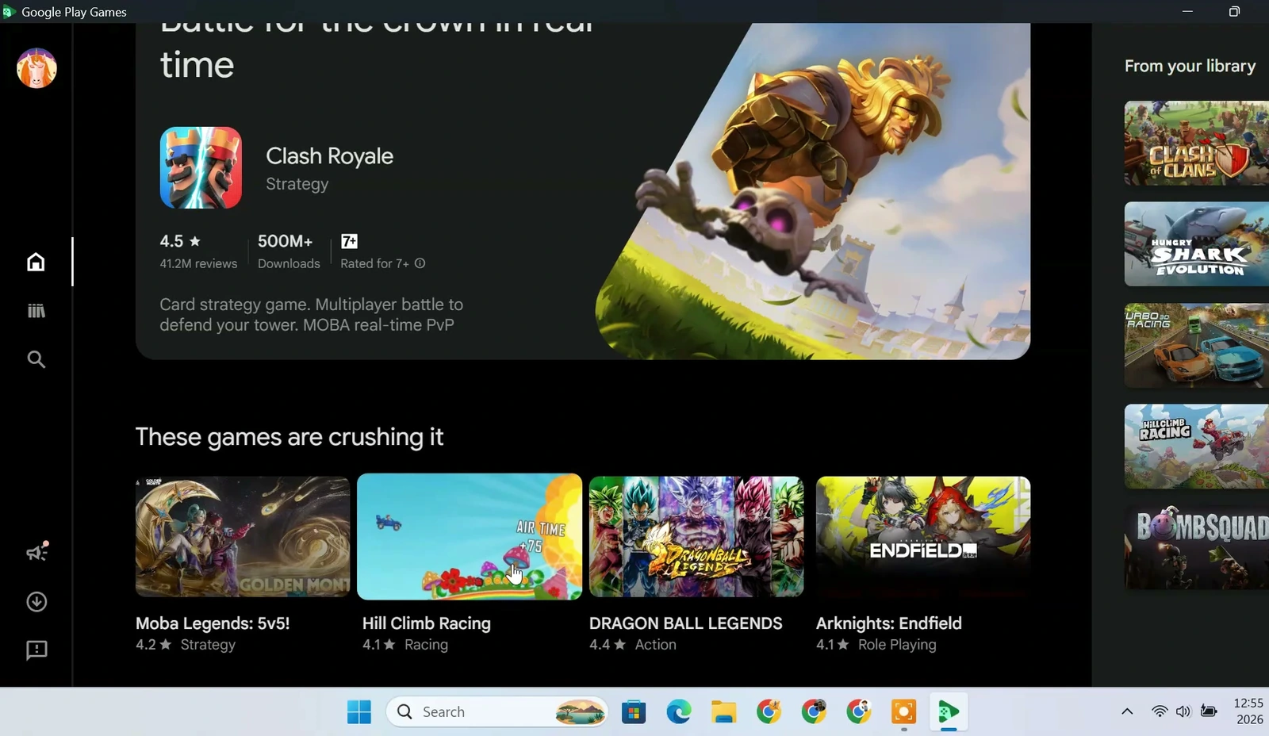Click the first Chrome icon in taskbar
This screenshot has height=736, width=1269.
coord(769,712)
